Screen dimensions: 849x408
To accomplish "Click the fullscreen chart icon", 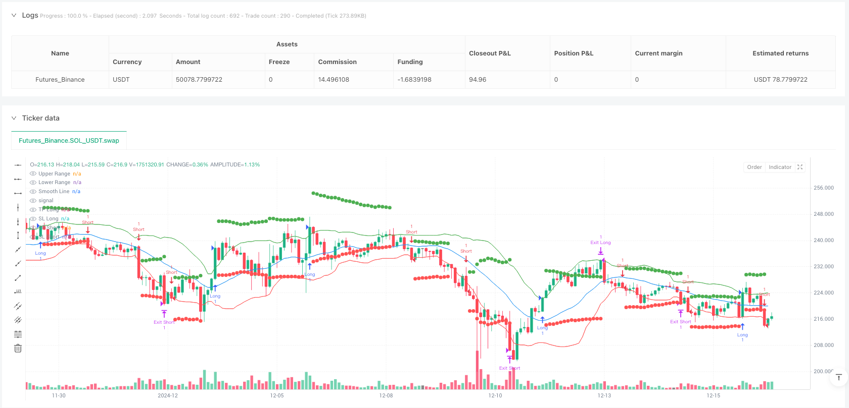I will click(x=800, y=167).
